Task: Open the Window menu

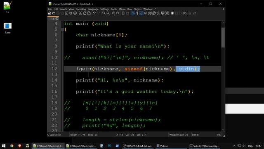Action: tap(148, 9)
